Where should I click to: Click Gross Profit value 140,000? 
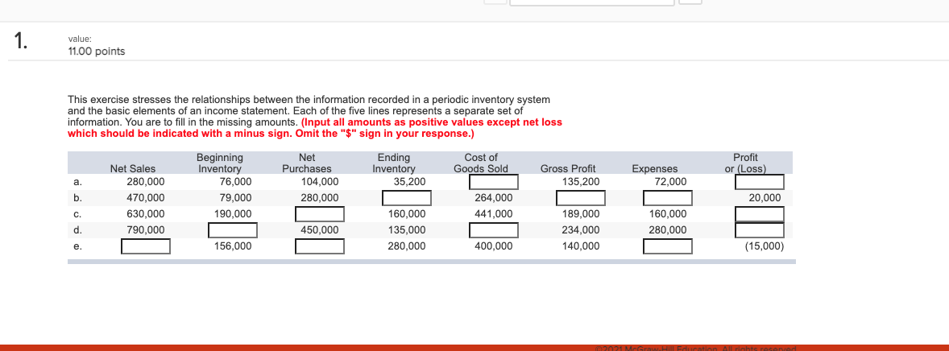[x=580, y=246]
